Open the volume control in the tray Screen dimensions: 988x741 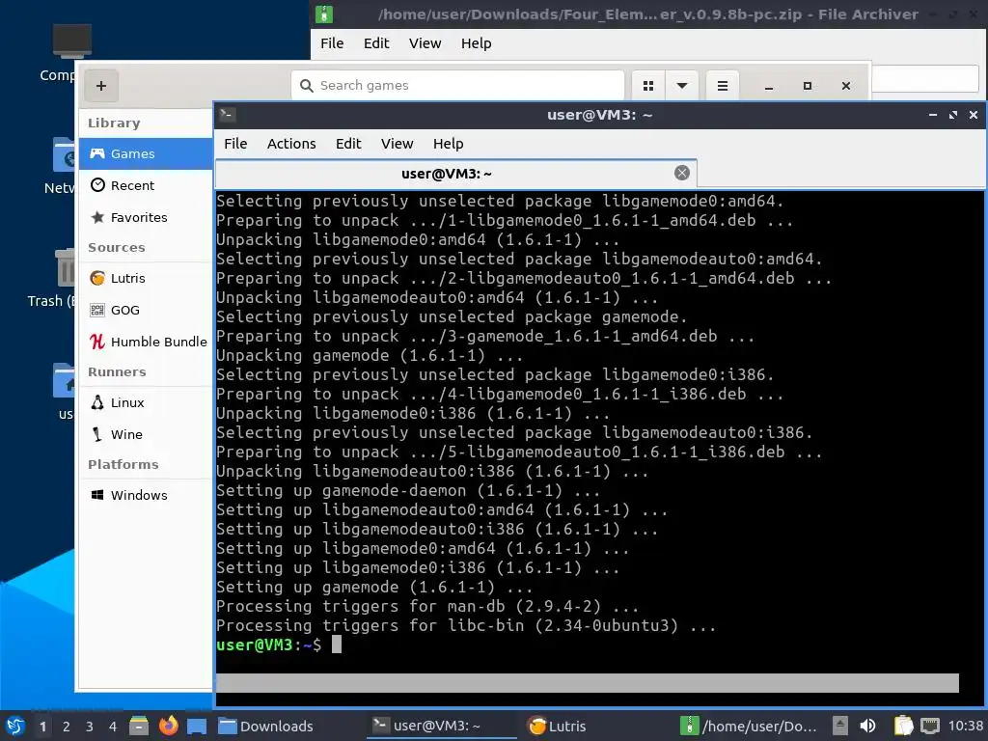(x=867, y=726)
